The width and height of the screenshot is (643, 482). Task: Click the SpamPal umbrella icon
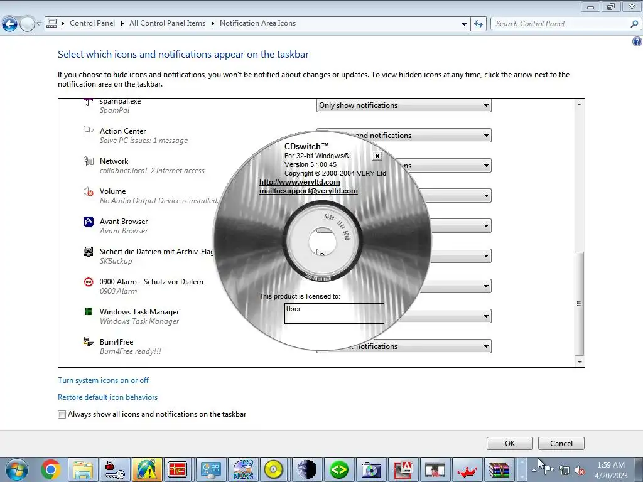tap(88, 102)
